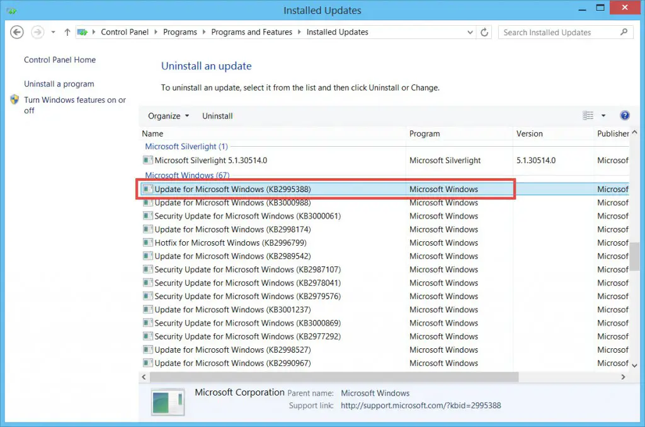This screenshot has height=427, width=645.
Task: Select Security Update KB3000061 row
Action: pyautogui.click(x=385, y=216)
